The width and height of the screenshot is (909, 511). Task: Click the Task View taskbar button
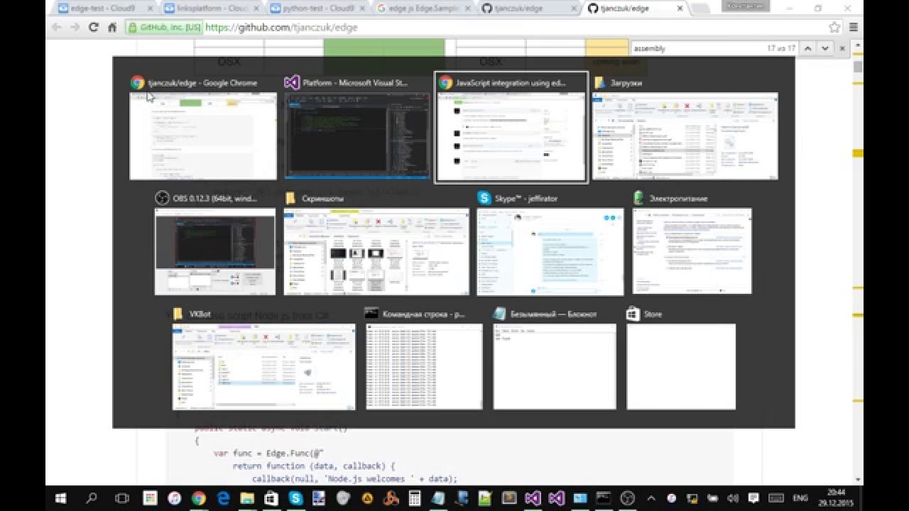point(121,498)
